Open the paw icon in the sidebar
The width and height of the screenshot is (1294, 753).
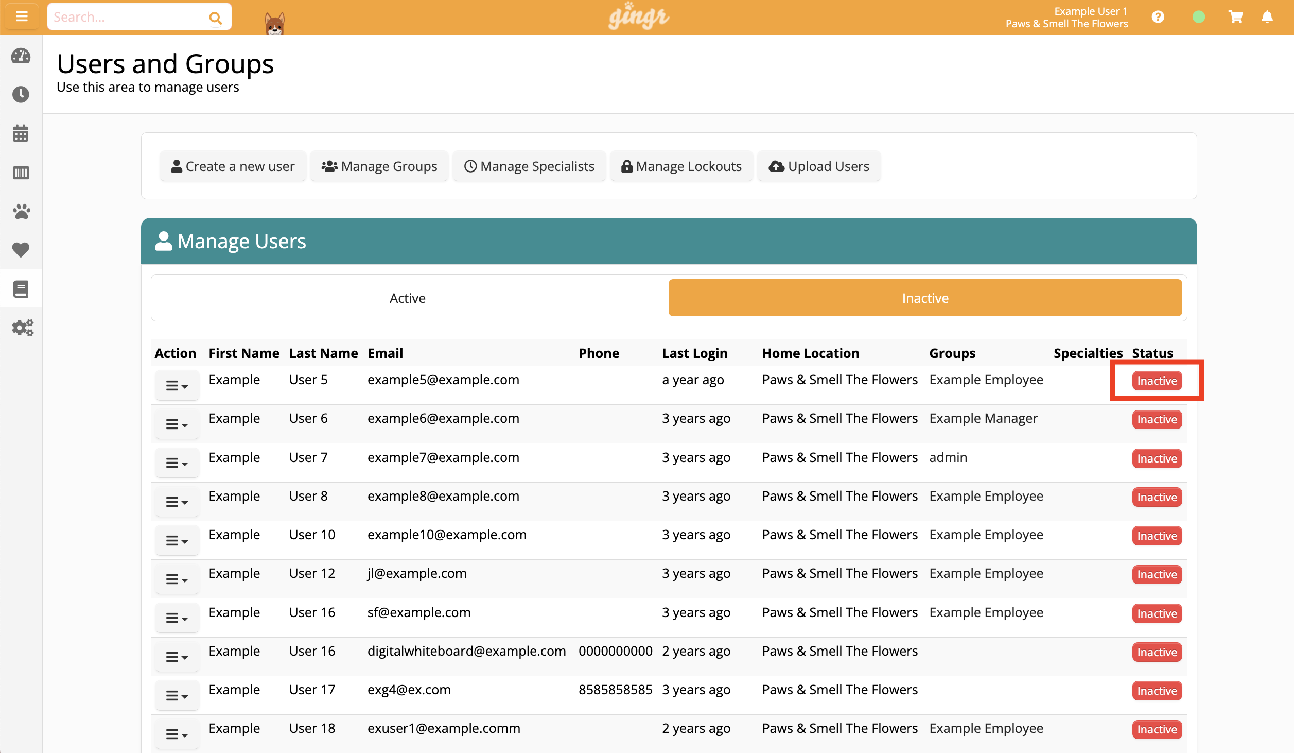[21, 211]
